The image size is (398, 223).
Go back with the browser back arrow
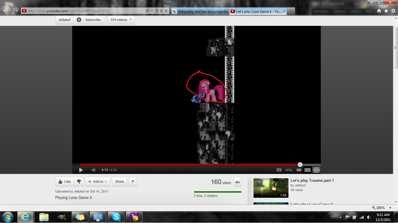6,10
